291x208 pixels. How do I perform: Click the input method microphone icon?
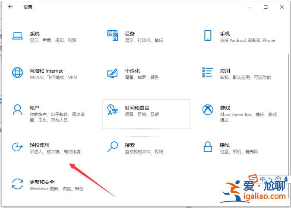[x=286, y=179]
